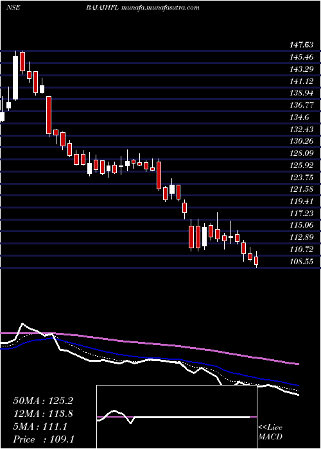Click the 132.43 price axis label
Image resolution: width=321 pixels, height=449 pixels.
(301, 130)
